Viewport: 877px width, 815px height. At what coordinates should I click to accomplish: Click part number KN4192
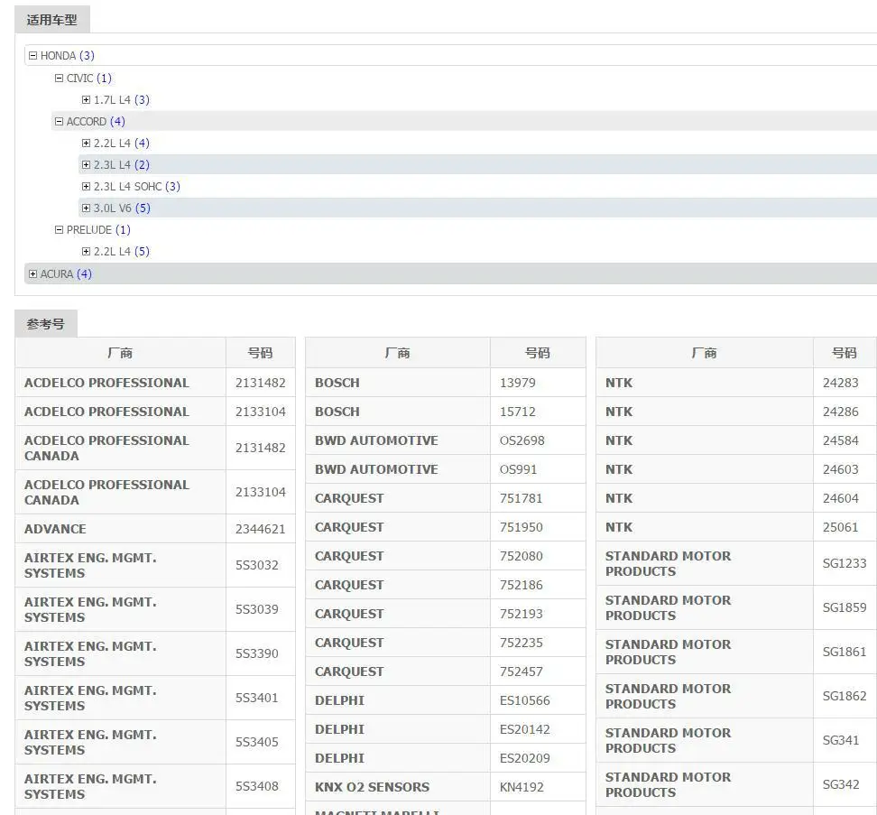(x=522, y=787)
